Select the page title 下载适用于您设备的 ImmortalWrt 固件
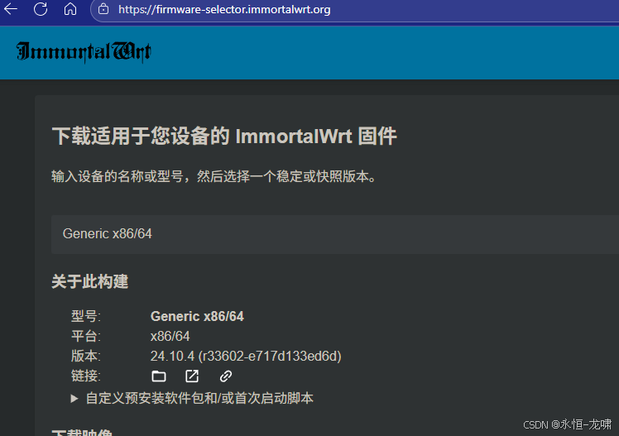The image size is (619, 436). tap(223, 137)
